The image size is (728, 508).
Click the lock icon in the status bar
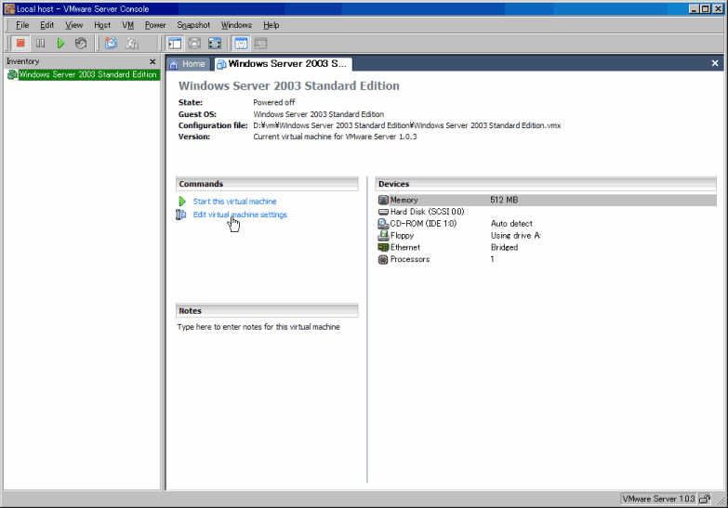[x=705, y=500]
